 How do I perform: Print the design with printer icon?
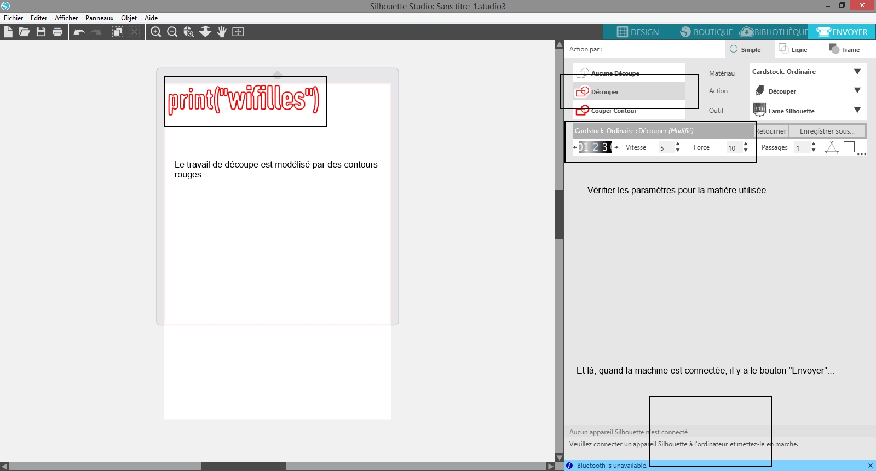[57, 32]
